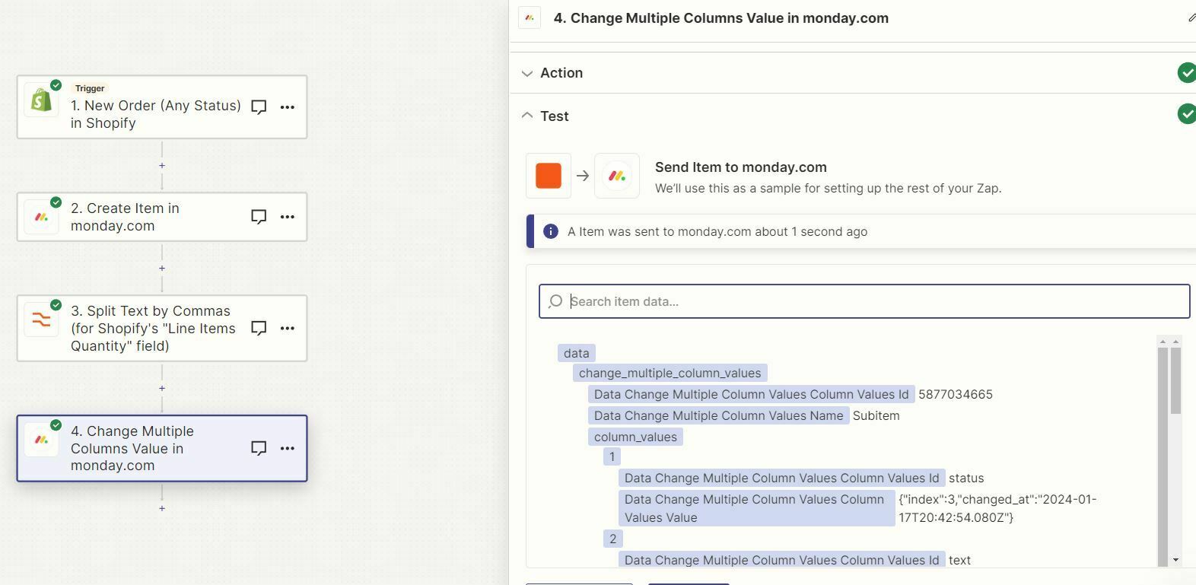Click scroll up arrow in data panel
The height and width of the screenshot is (585, 1196).
point(1175,341)
